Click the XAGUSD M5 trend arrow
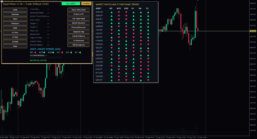Screen dimensions: 257x139 tap(111, 76)
